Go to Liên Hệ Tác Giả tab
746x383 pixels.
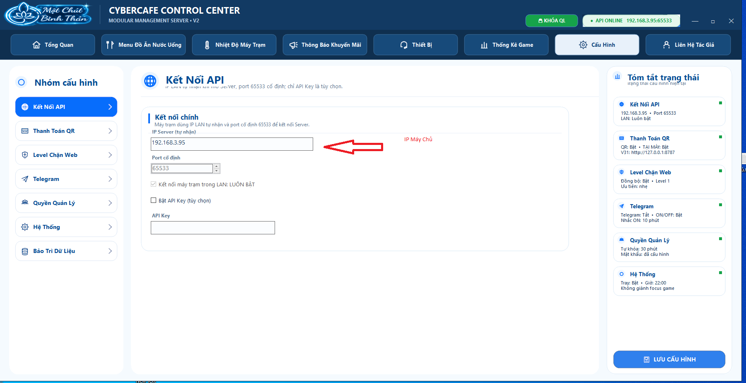pos(688,45)
